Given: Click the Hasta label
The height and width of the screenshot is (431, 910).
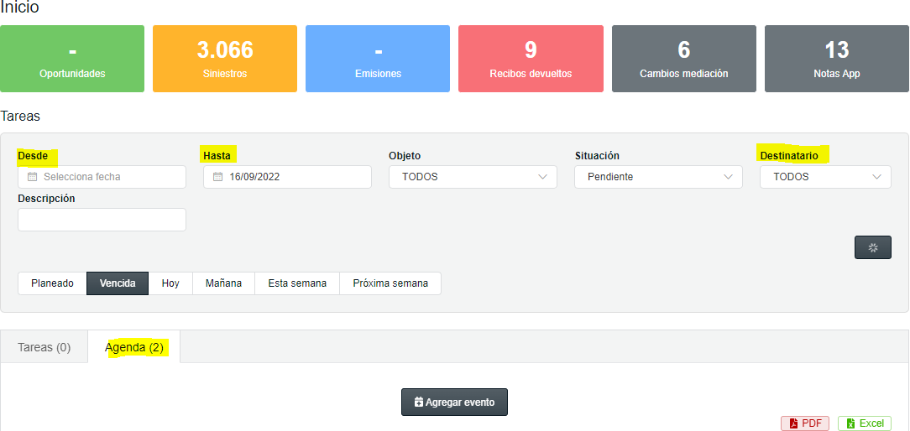Looking at the screenshot, I should (x=217, y=155).
